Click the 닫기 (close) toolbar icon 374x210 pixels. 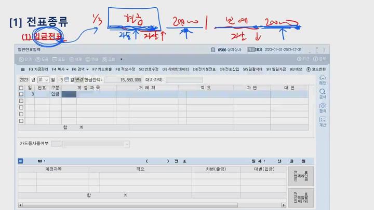[25, 59]
